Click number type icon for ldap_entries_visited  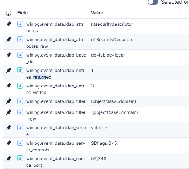20,86
